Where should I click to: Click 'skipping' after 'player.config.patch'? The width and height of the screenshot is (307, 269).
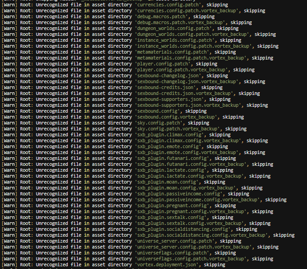pos(207,64)
